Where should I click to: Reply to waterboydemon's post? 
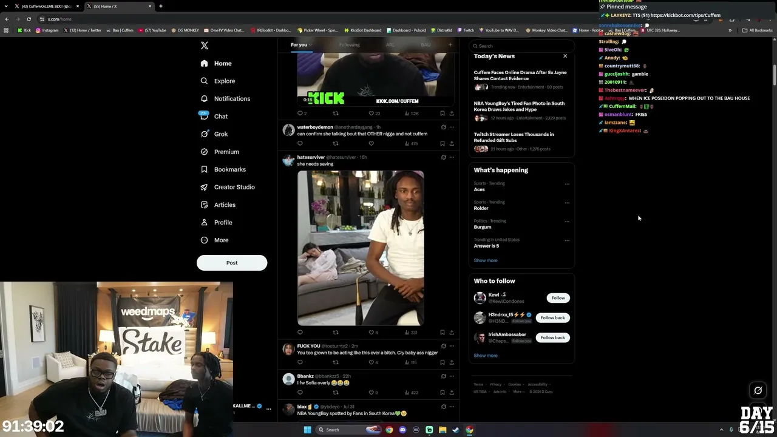coord(300,143)
